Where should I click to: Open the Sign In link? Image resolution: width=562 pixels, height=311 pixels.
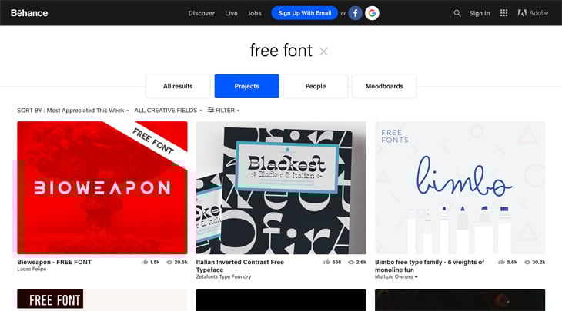479,13
